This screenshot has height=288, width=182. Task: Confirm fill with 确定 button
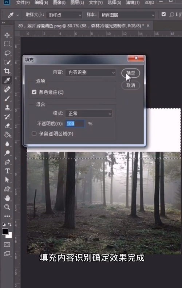131,73
